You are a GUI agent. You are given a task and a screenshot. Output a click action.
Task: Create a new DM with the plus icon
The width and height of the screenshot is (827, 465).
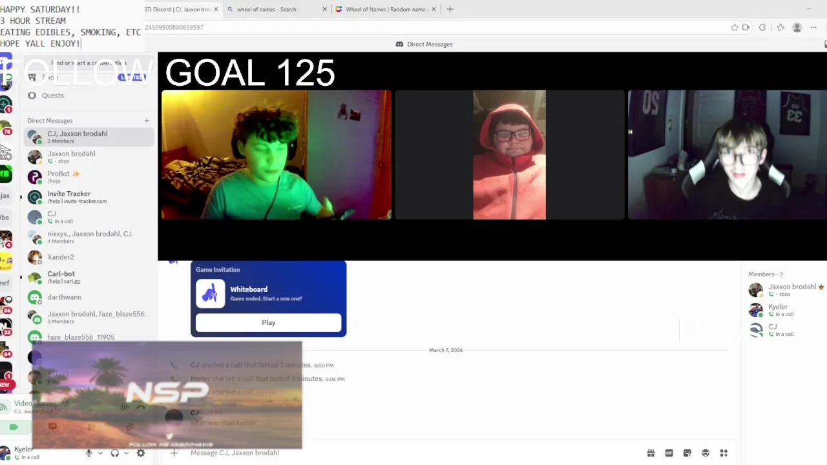tap(147, 121)
